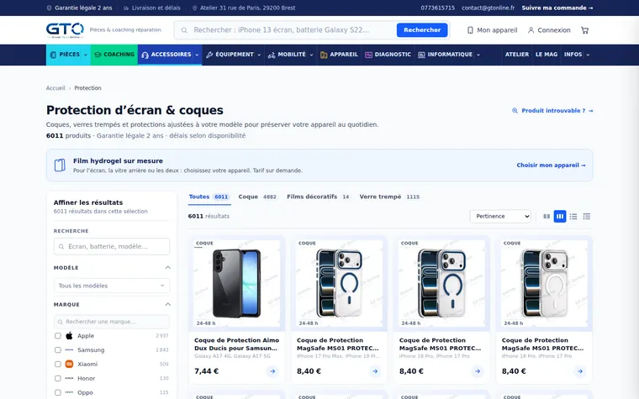The height and width of the screenshot is (399, 639).
Task: Click the Accessoires headphone icon
Action: pos(145,55)
